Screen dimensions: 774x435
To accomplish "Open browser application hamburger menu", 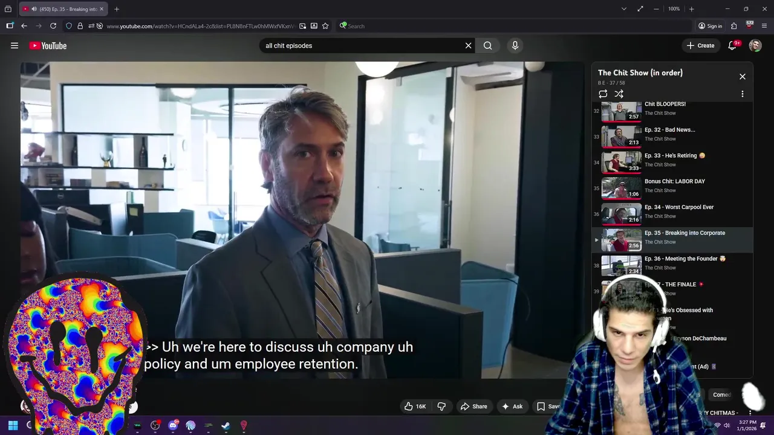I will pos(764,26).
